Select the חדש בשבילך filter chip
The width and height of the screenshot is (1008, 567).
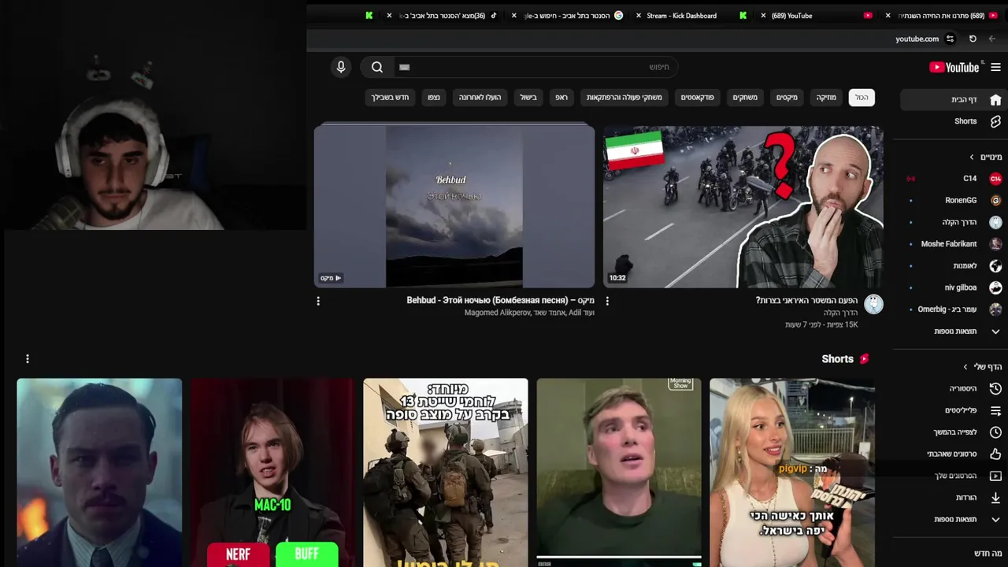(390, 98)
